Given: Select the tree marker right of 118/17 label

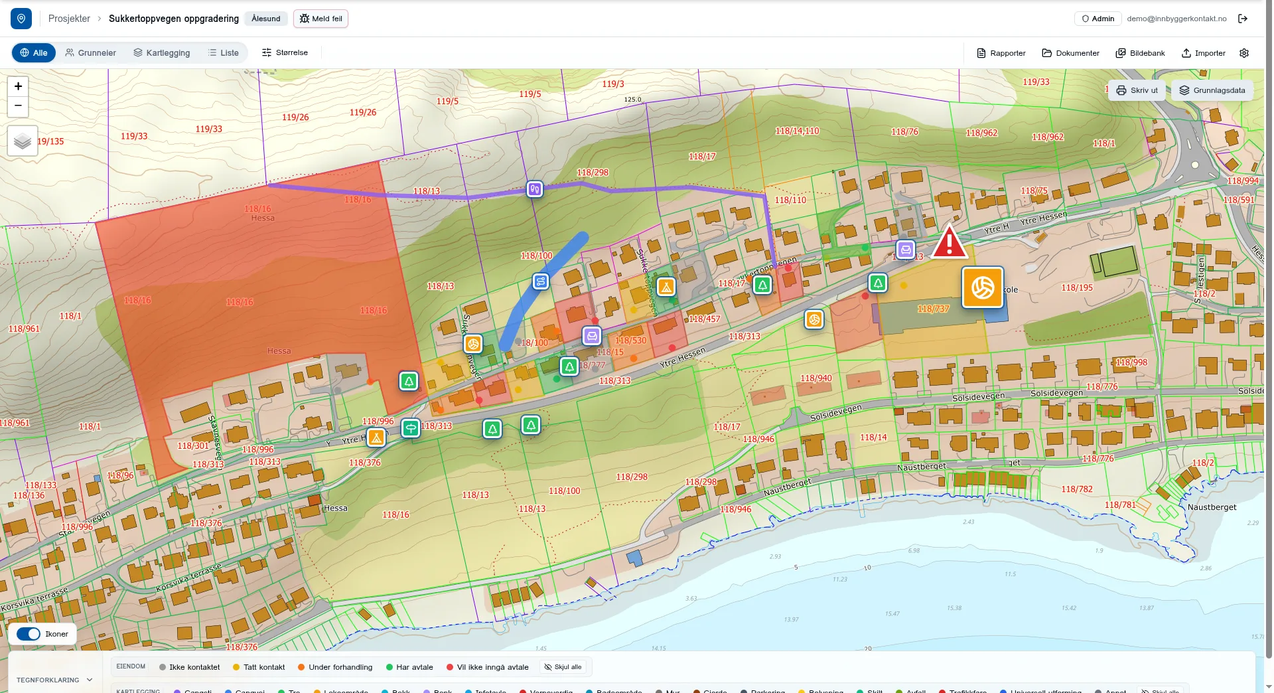Looking at the screenshot, I should (x=763, y=285).
